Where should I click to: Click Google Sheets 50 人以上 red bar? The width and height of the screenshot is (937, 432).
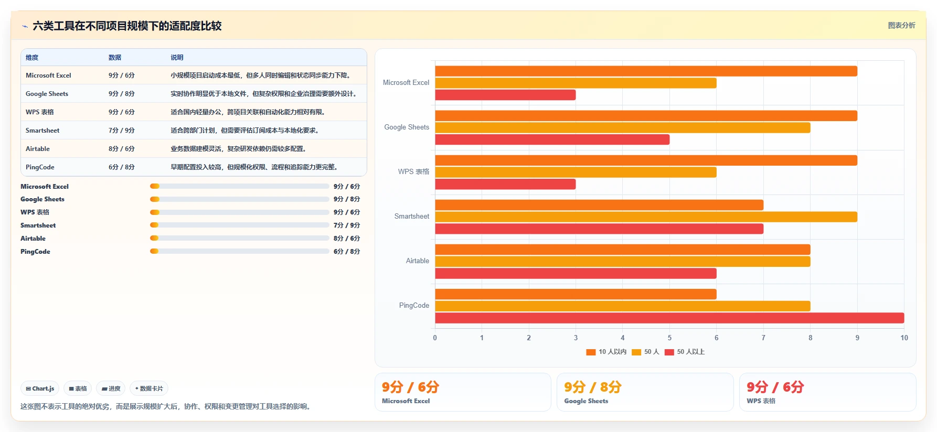point(552,139)
